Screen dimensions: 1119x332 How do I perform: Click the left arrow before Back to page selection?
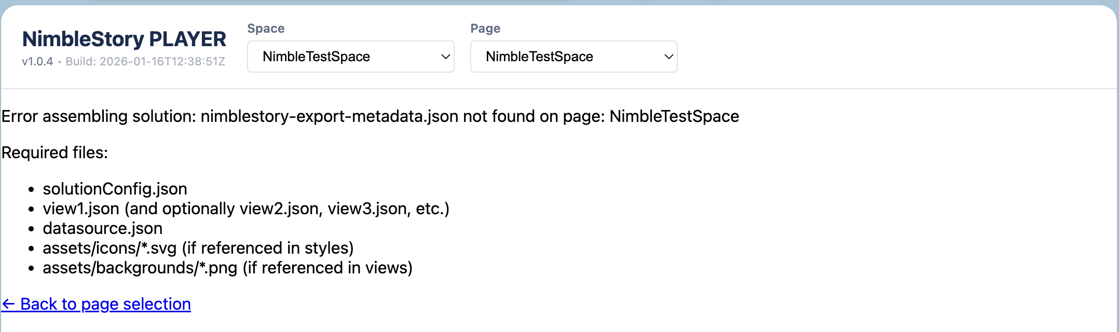pyautogui.click(x=8, y=304)
